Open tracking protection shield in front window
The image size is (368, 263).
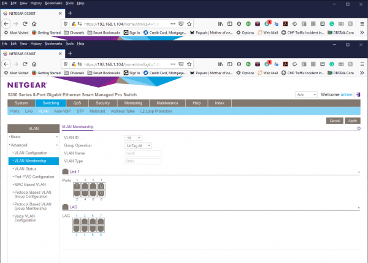(x=66, y=64)
